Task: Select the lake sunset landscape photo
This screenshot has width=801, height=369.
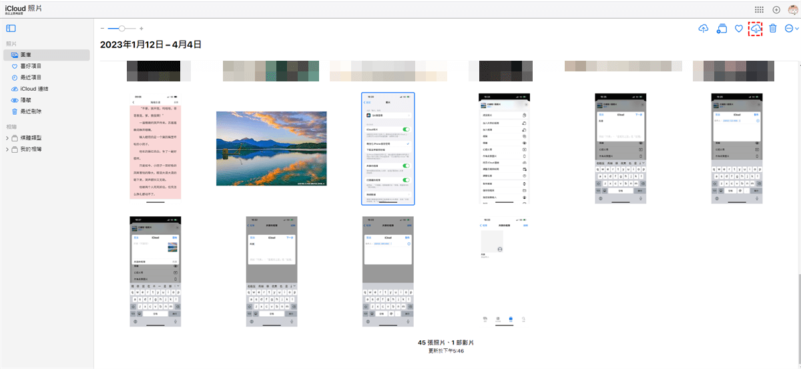Action: [271, 149]
